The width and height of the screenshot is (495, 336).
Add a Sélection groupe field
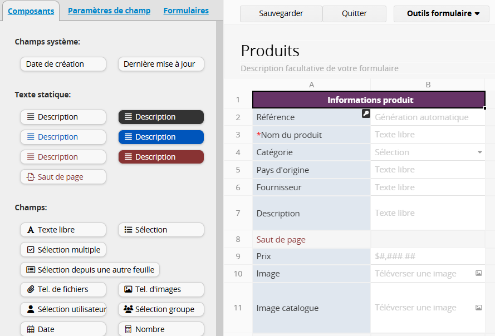161,309
